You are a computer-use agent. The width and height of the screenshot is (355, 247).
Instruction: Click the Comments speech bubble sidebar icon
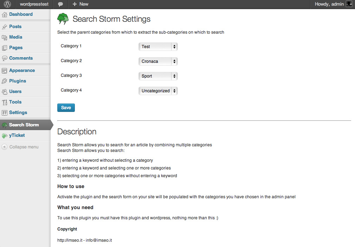tap(5, 58)
